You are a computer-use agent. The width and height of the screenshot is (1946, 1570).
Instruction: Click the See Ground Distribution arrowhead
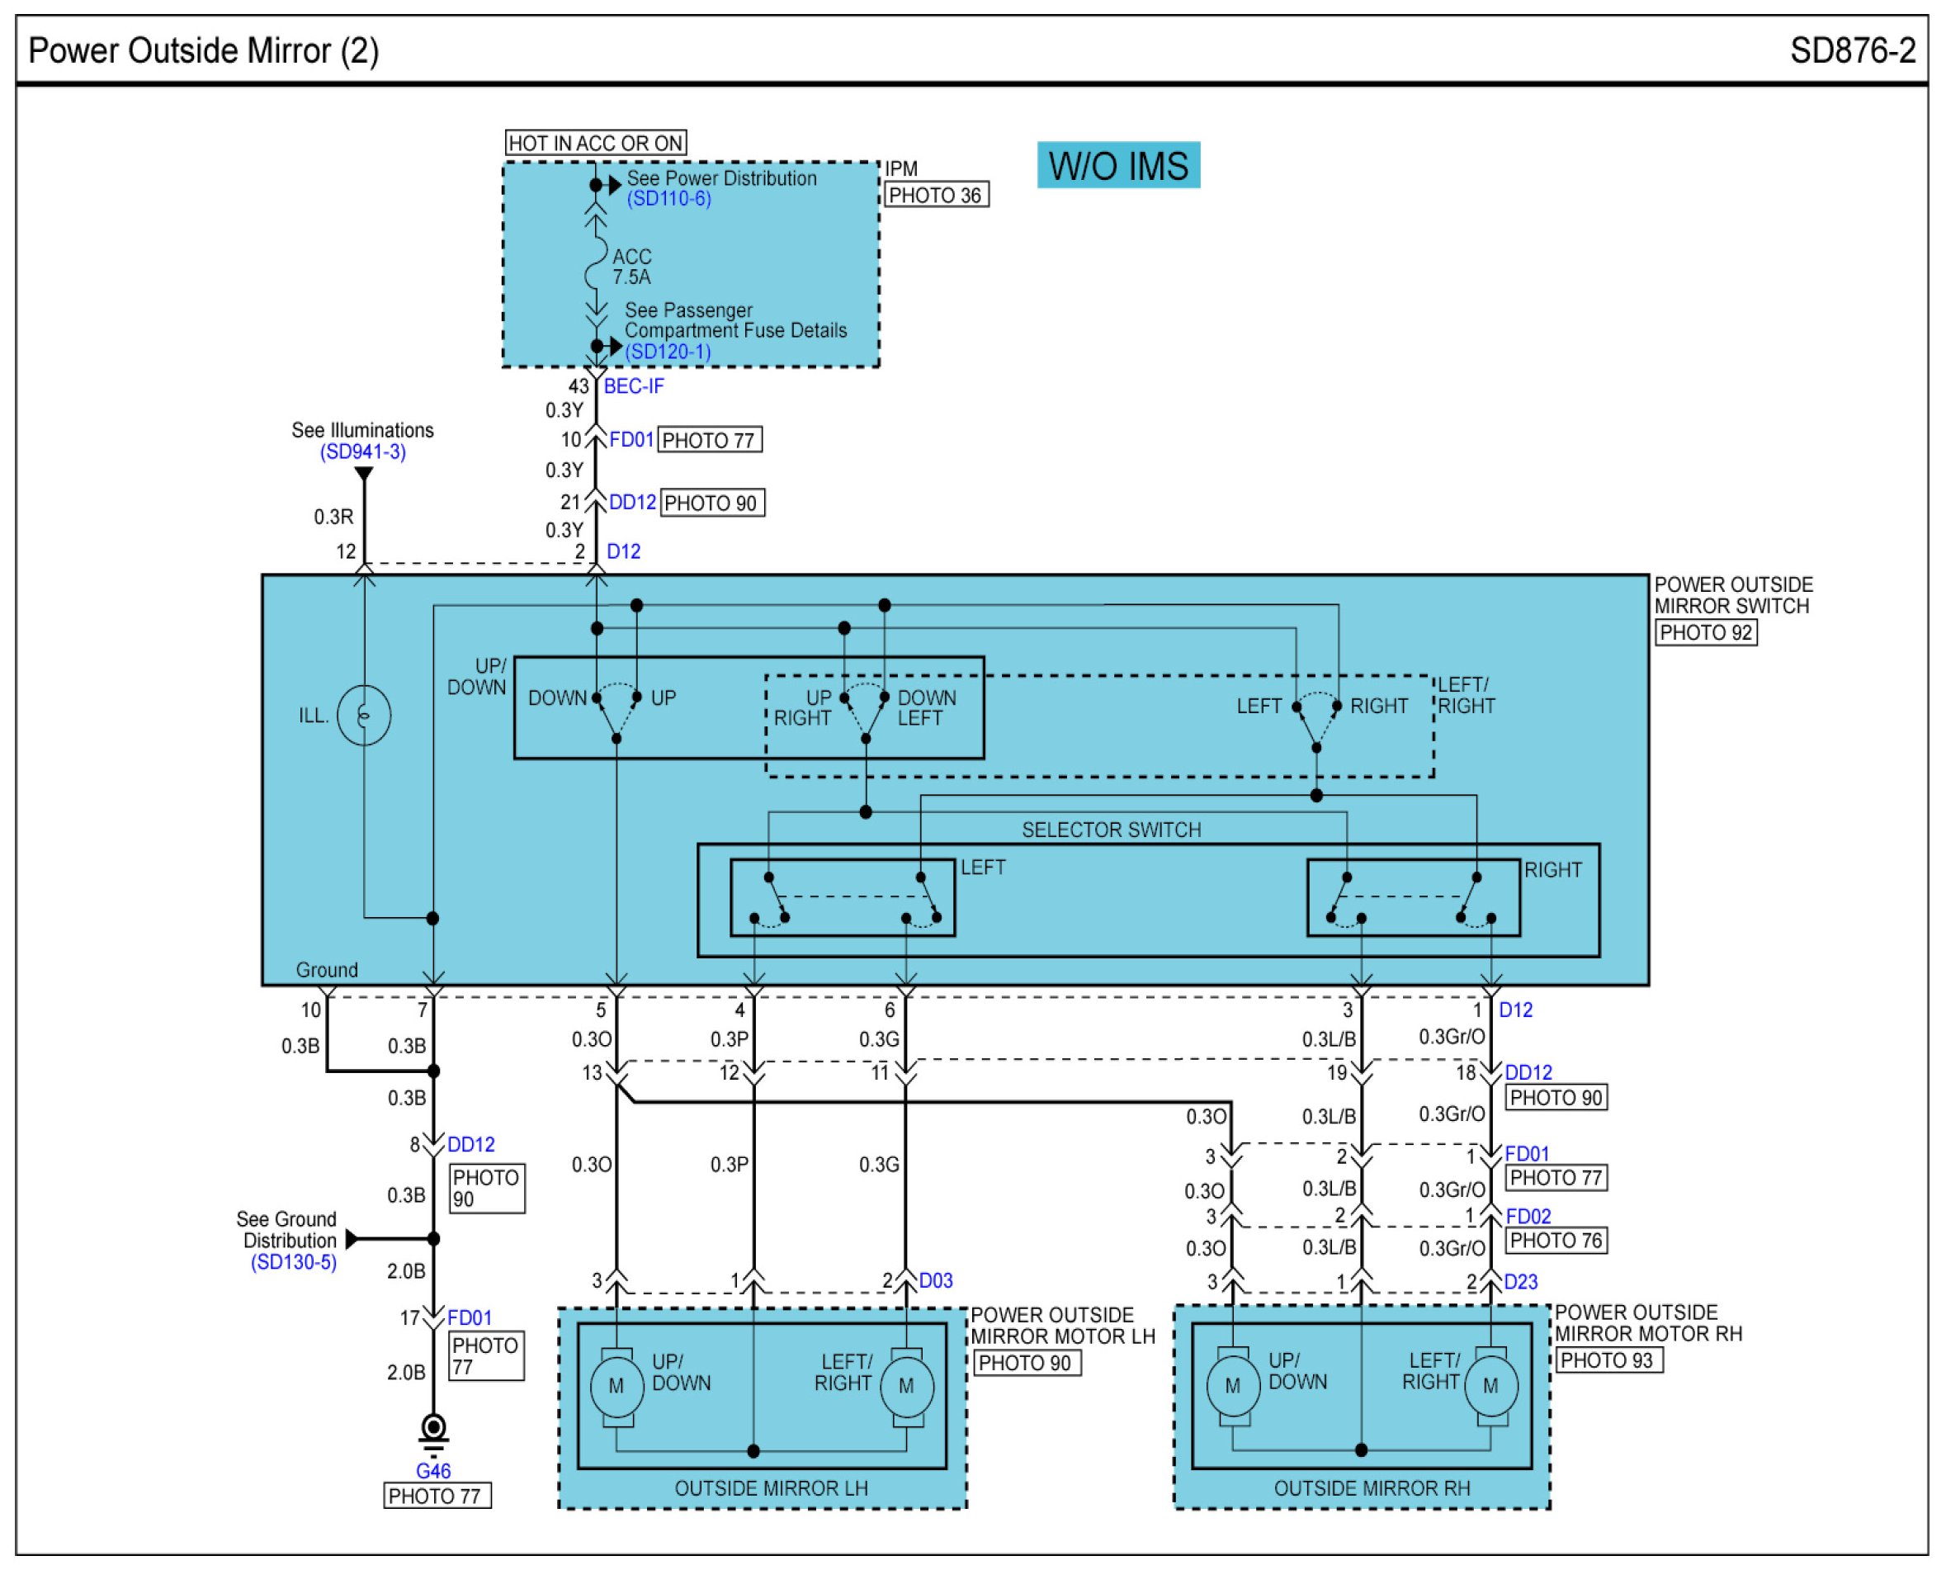[352, 1239]
